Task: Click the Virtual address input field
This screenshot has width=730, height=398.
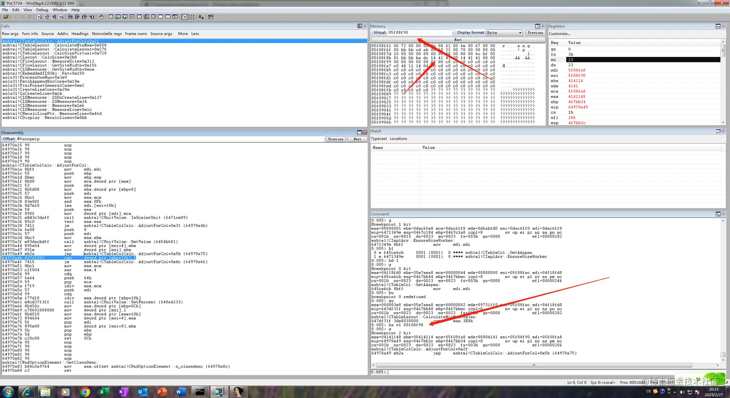Action: click(x=419, y=33)
